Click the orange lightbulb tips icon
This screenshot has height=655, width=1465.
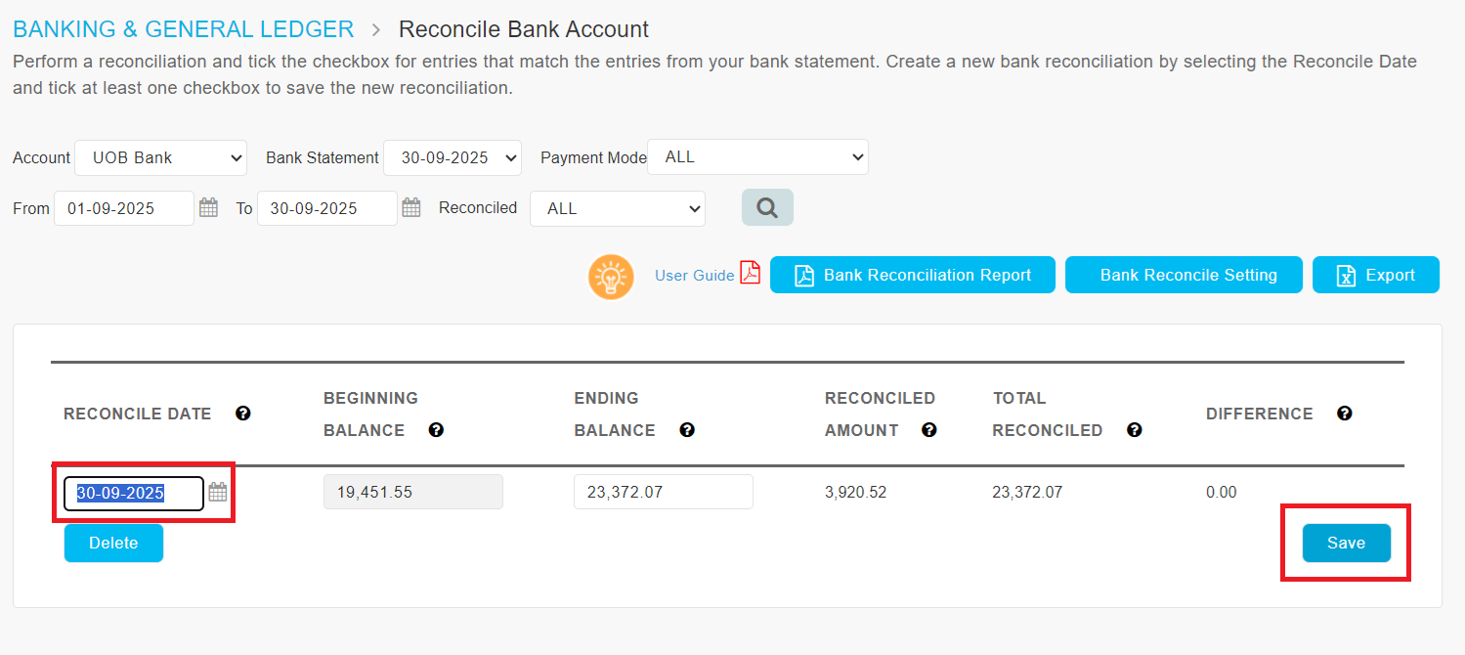coord(611,276)
